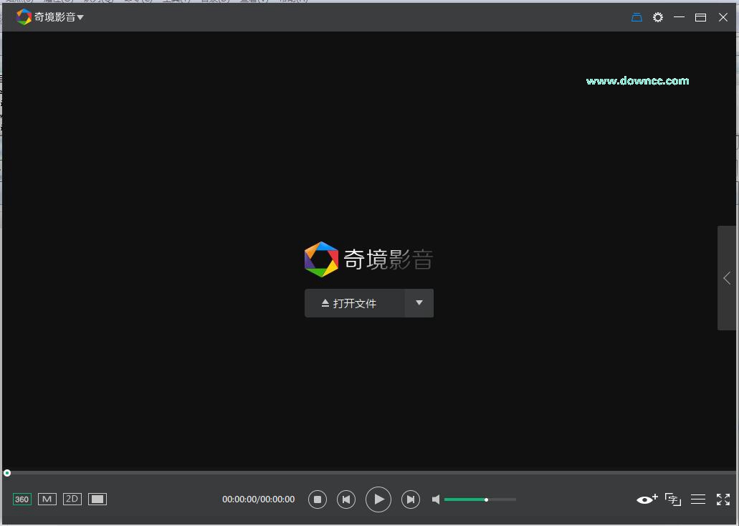Viewport: 739px width, 526px height.
Task: Expand the hidden right side panel chevron
Action: (x=727, y=278)
